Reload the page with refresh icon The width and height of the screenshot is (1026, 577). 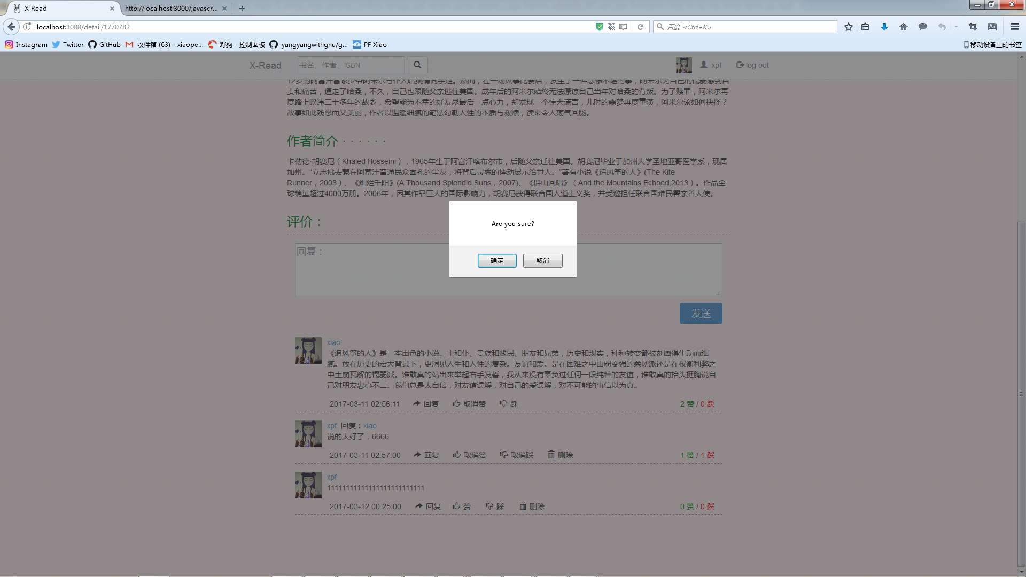click(640, 27)
